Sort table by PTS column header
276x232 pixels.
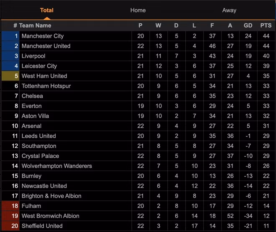pyautogui.click(x=266, y=25)
